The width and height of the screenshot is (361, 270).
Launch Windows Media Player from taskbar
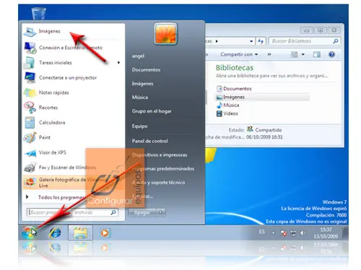[x=105, y=232]
